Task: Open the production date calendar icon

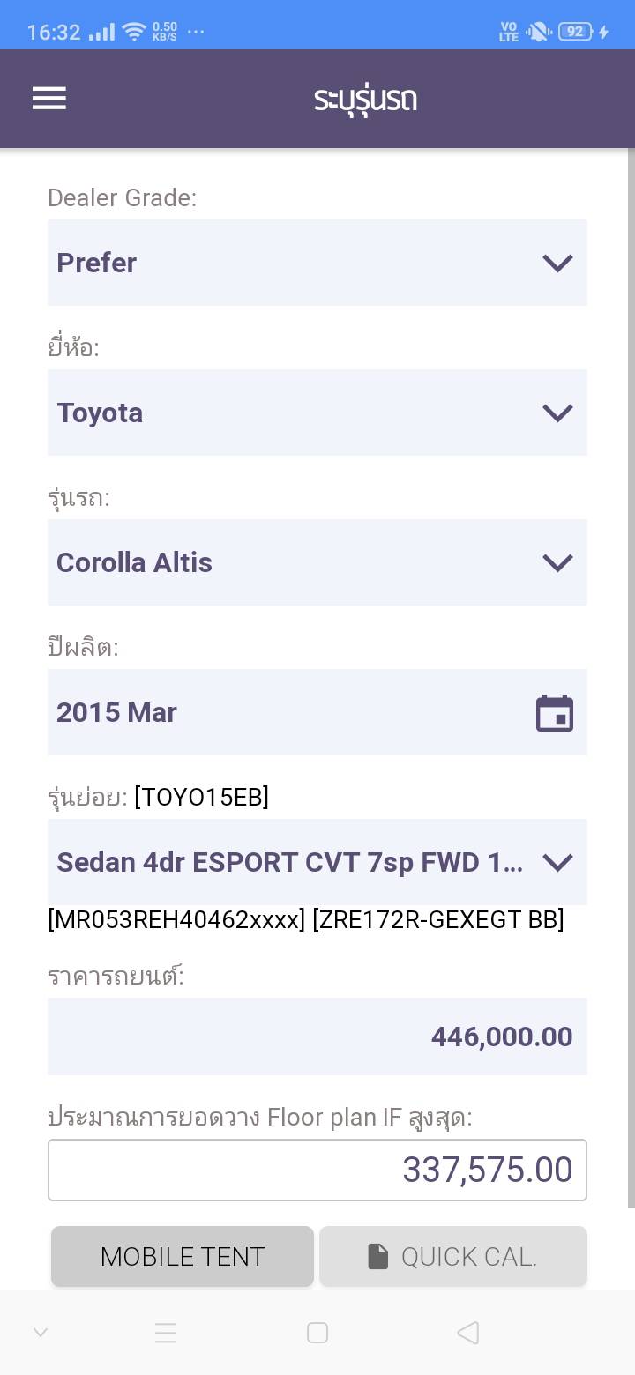Action: pos(555,713)
